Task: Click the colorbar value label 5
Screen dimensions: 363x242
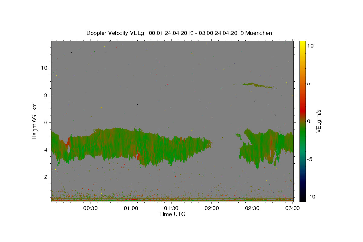Action: [309, 83]
